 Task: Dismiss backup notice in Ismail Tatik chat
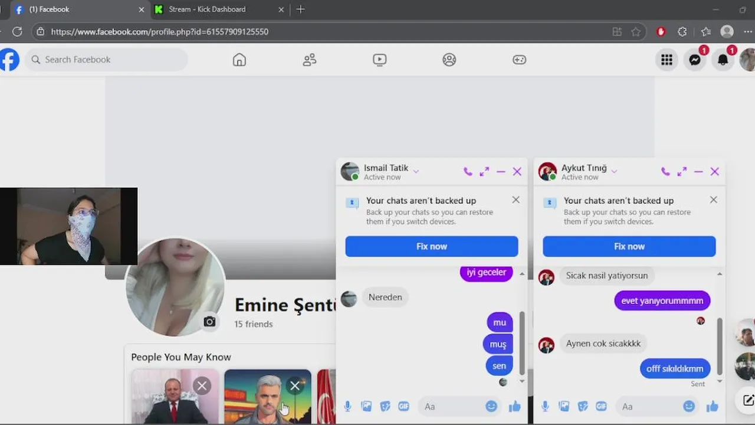pyautogui.click(x=516, y=200)
